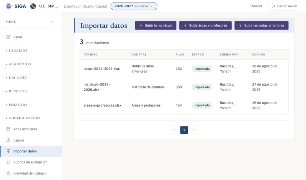Click the SUBIDA POR column header
Image resolution: width=306 pixels, height=180 pixels.
[x=229, y=55]
